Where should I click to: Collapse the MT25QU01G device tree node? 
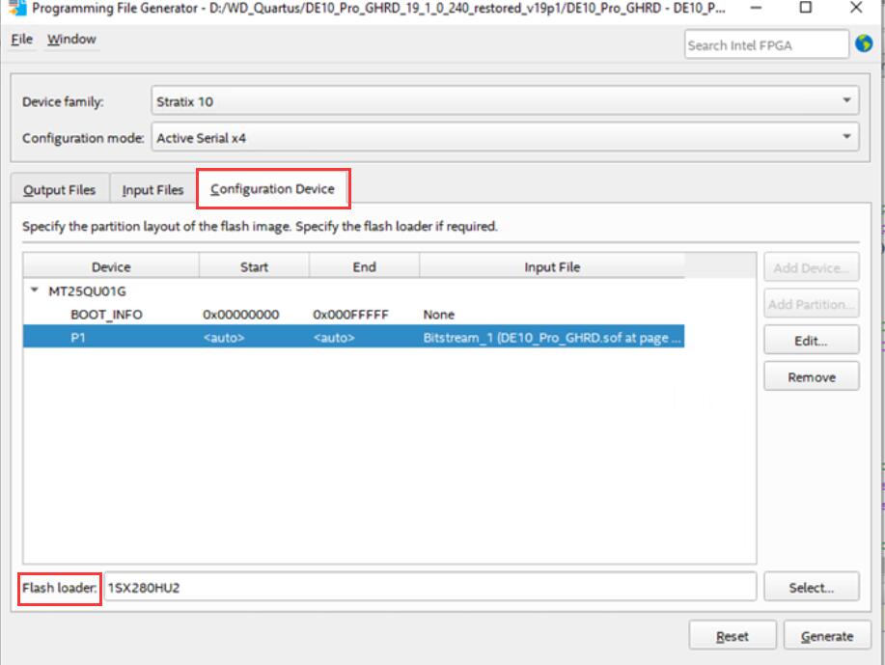[x=35, y=291]
